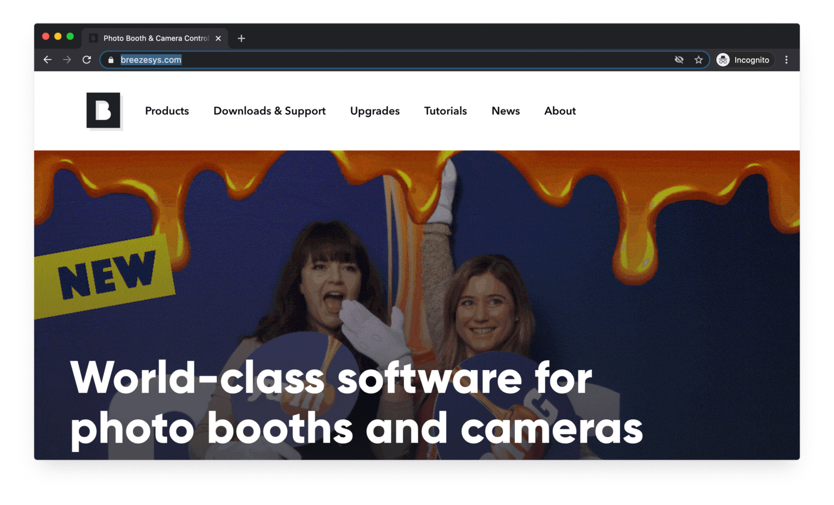
Task: Open site security info via the padlock icon
Action: coord(110,60)
